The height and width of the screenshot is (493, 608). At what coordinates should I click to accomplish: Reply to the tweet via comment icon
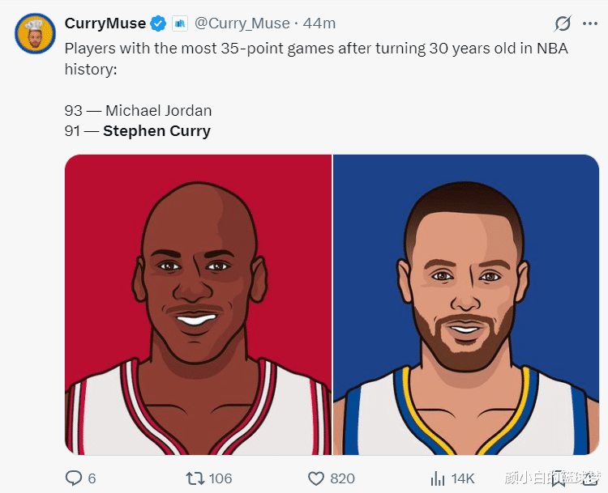click(74, 478)
